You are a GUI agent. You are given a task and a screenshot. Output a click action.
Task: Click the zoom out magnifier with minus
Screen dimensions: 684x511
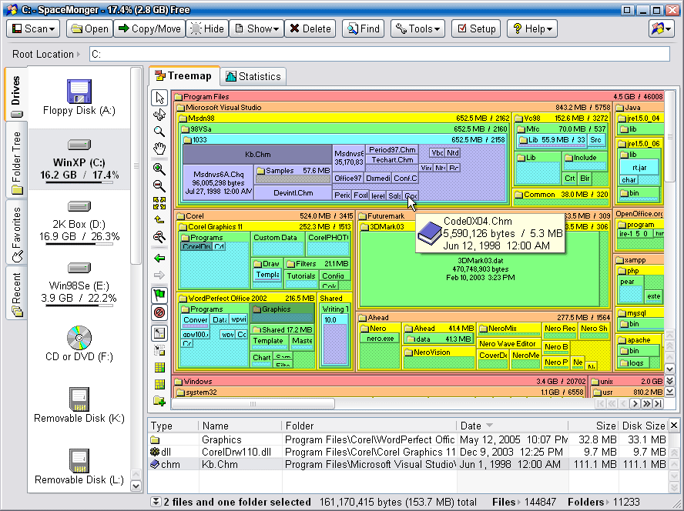[159, 185]
